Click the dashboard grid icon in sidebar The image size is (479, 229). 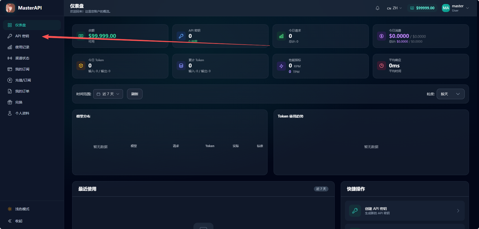(10, 25)
